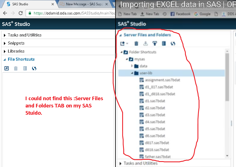Screen dimensions: 236x167
Task: Refresh the Server Files and Folders tree
Action: pos(173,43)
